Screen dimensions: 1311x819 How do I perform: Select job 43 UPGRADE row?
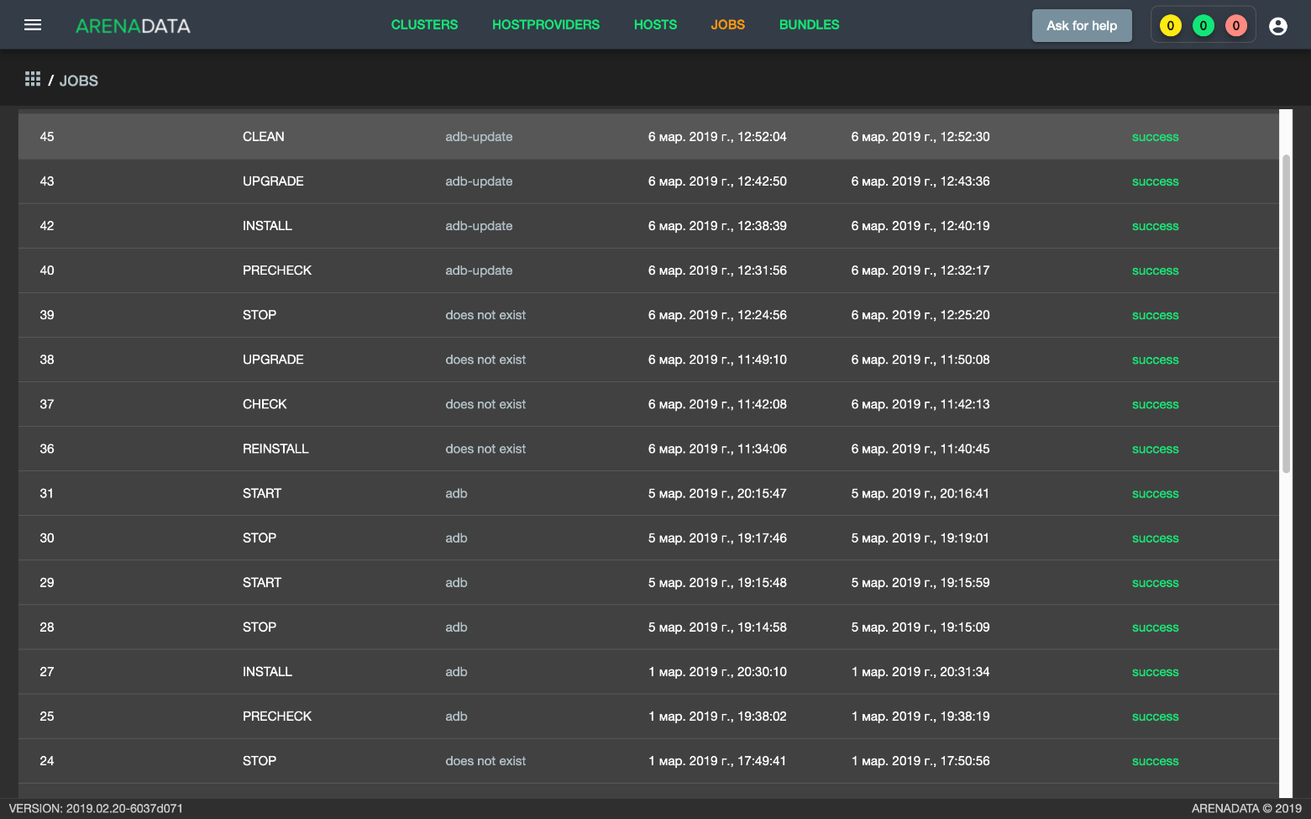click(x=273, y=181)
